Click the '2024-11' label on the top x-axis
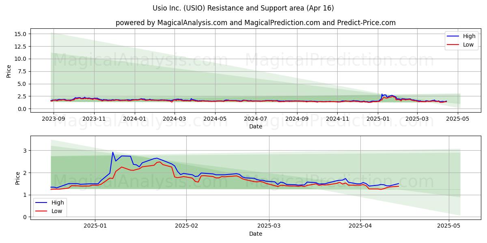Viewport: 487px width, 243px height. [337, 119]
